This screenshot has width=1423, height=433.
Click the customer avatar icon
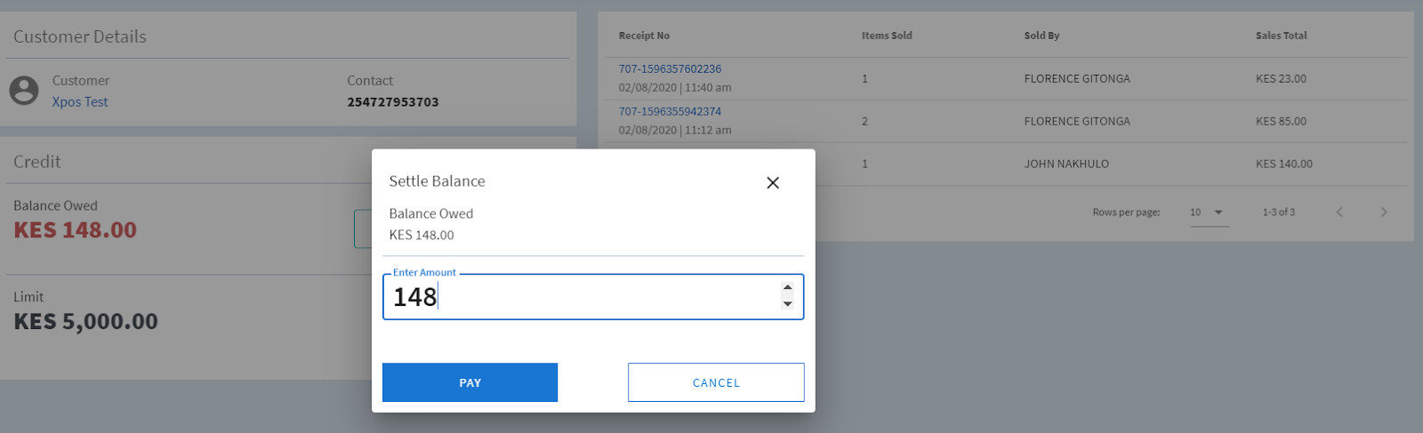click(x=24, y=90)
